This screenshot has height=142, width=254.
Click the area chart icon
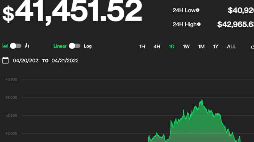tap(5, 46)
